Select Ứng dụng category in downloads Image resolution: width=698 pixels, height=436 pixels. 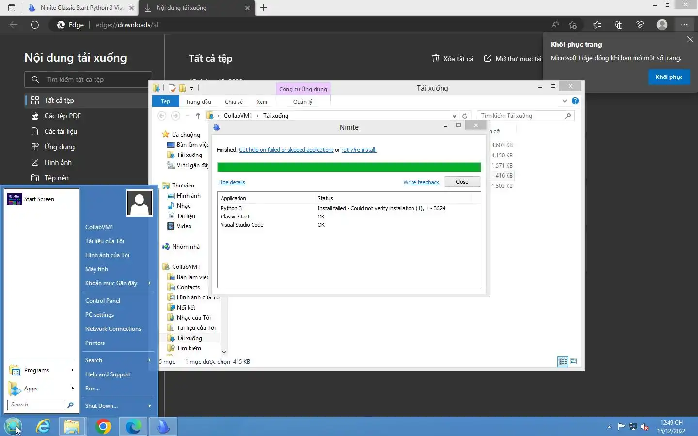pyautogui.click(x=87, y=147)
